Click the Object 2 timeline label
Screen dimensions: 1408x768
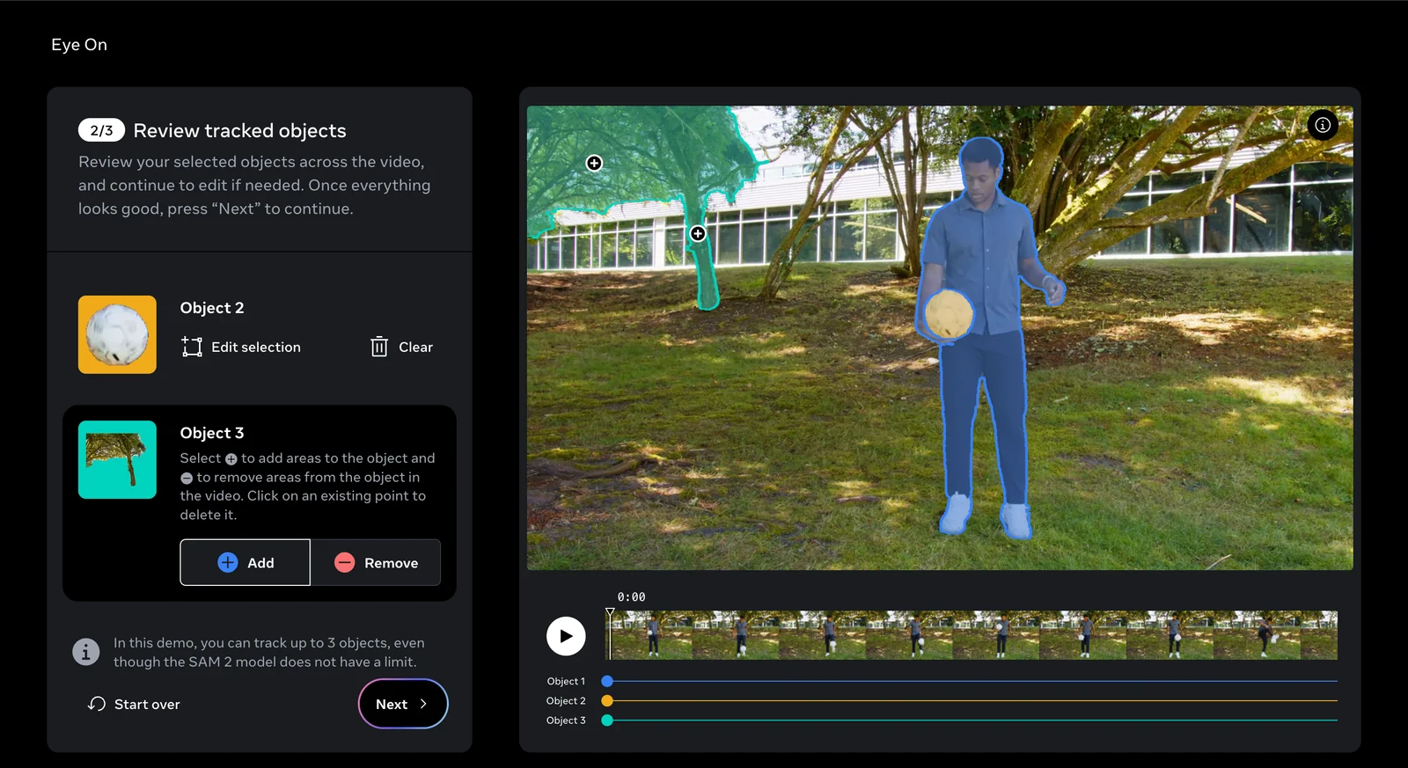click(566, 700)
